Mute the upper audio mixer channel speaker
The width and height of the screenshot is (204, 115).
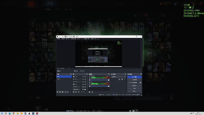pos(90,80)
